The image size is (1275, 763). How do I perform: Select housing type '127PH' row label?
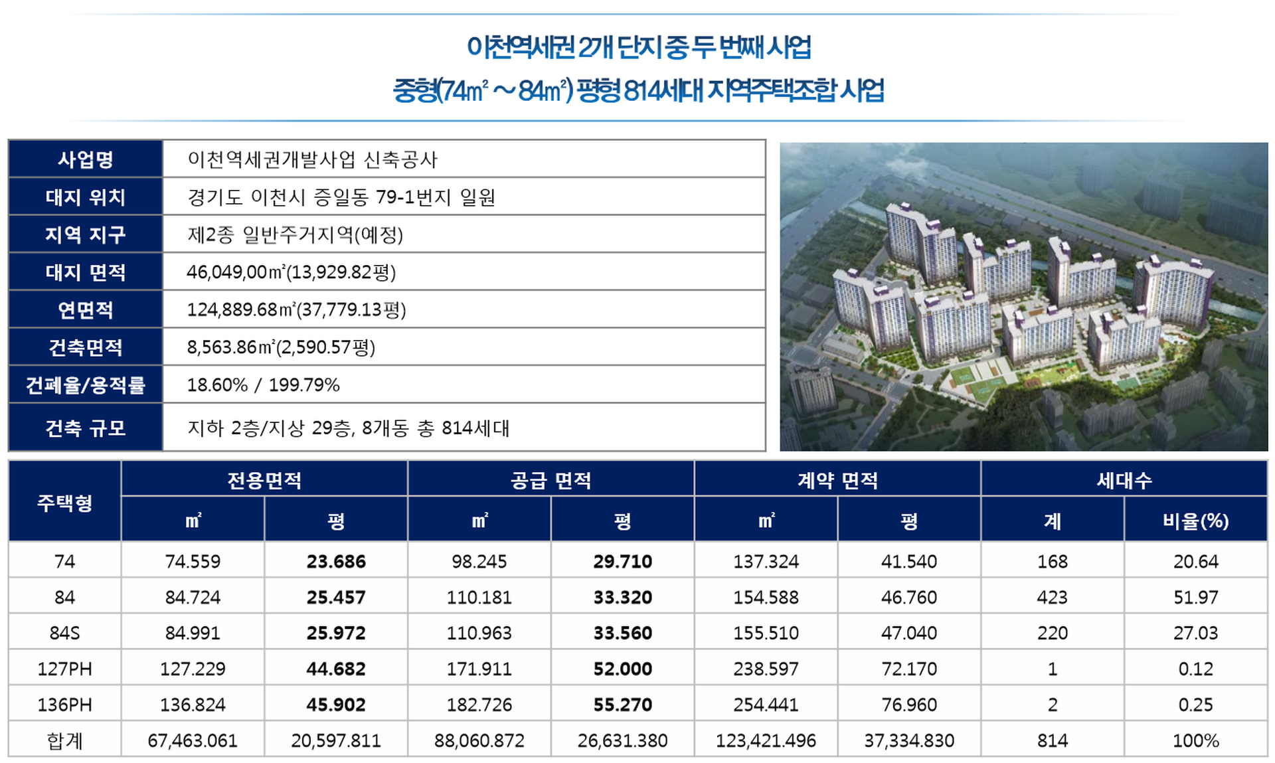pos(65,669)
